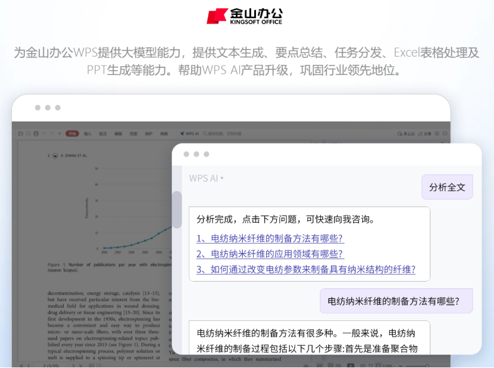Switch to the 转换 tab
Image resolution: width=494 pixels, height=368 pixels.
click(164, 134)
